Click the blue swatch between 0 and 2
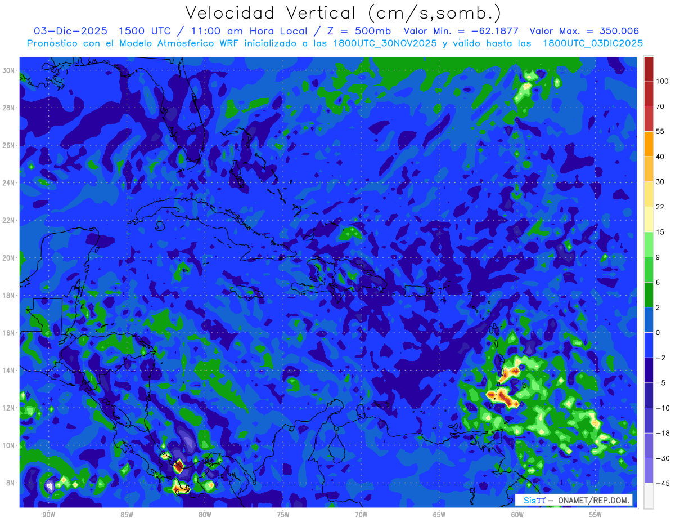The image size is (675, 522). click(649, 320)
